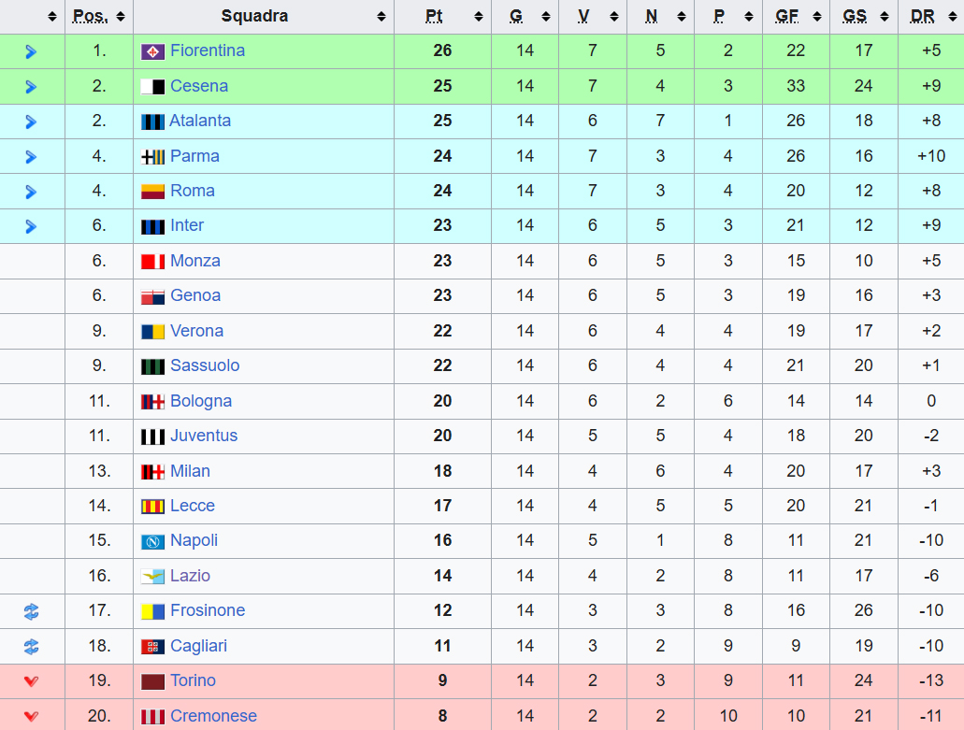Click the Napoli club logo icon

152,541
